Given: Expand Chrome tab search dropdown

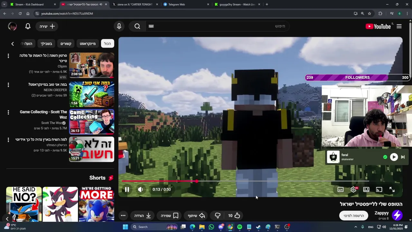Looking at the screenshot, I should pyautogui.click(x=4, y=5).
